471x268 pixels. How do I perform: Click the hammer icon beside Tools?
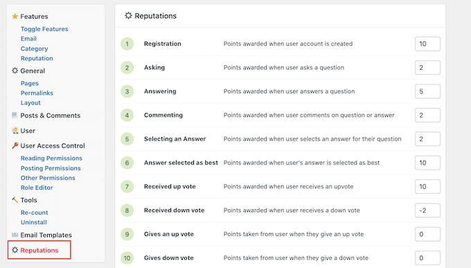tap(15, 200)
